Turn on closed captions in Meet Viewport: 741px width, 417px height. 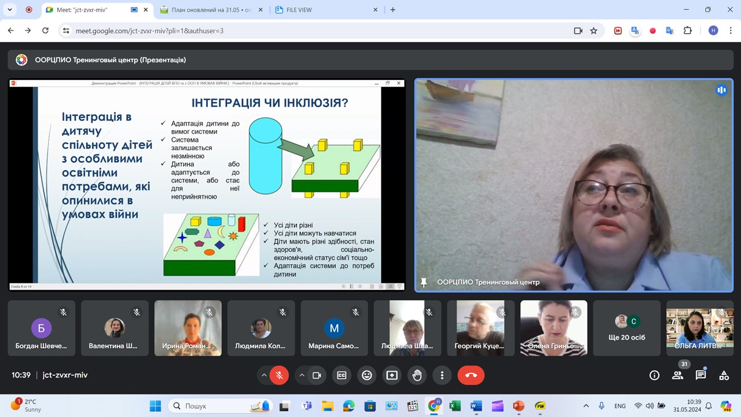point(342,375)
